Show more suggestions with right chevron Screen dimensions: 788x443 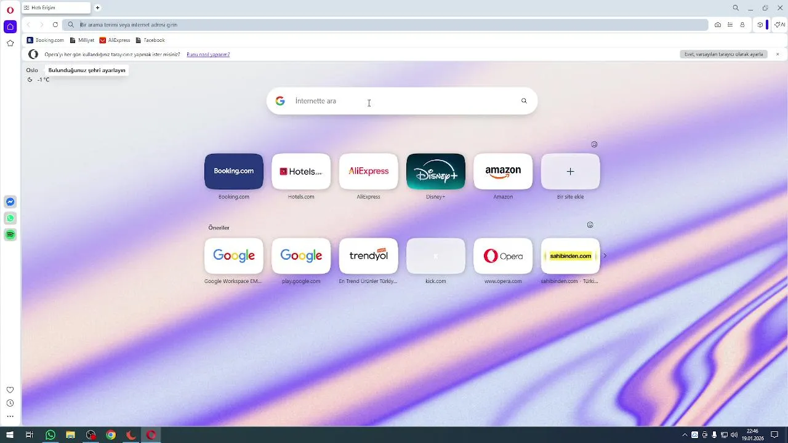click(605, 255)
